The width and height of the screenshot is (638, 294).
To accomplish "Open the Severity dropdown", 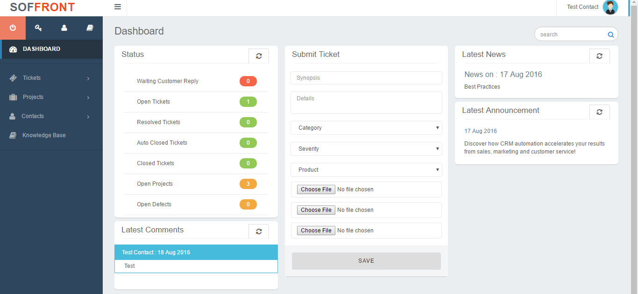I will (366, 148).
